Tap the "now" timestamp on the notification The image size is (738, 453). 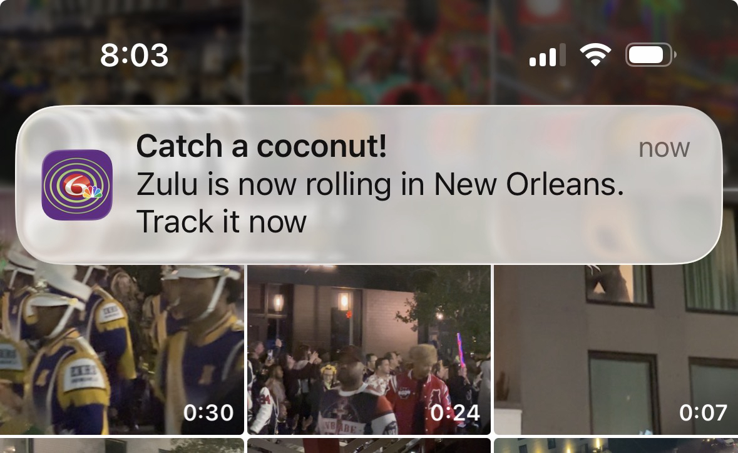click(664, 149)
